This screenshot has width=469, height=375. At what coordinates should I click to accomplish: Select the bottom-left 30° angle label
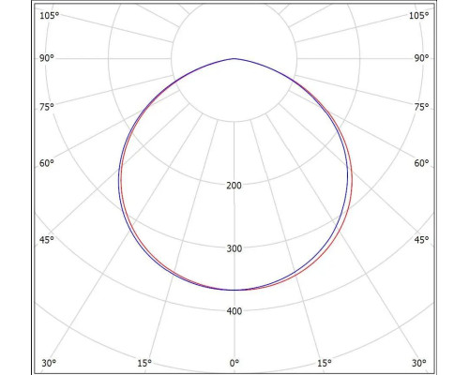point(49,363)
